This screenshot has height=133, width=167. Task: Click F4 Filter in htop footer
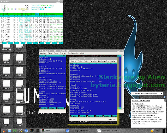click(22, 43)
